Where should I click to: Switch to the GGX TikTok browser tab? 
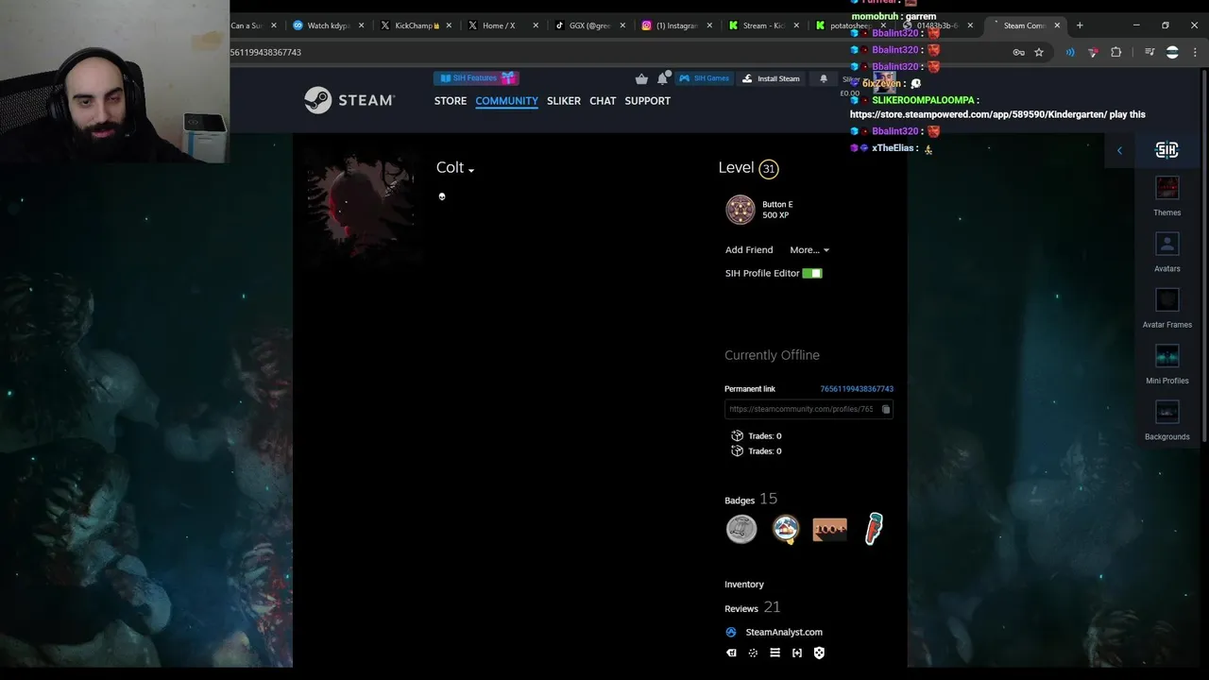(587, 25)
